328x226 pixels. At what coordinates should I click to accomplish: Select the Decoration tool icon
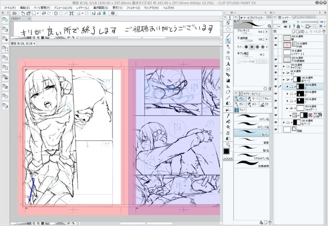[x=228, y=133]
